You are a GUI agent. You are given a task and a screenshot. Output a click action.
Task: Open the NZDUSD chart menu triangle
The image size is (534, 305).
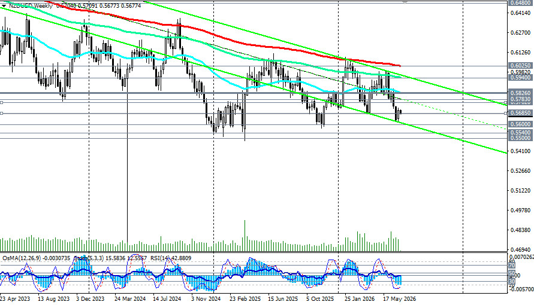[4, 6]
